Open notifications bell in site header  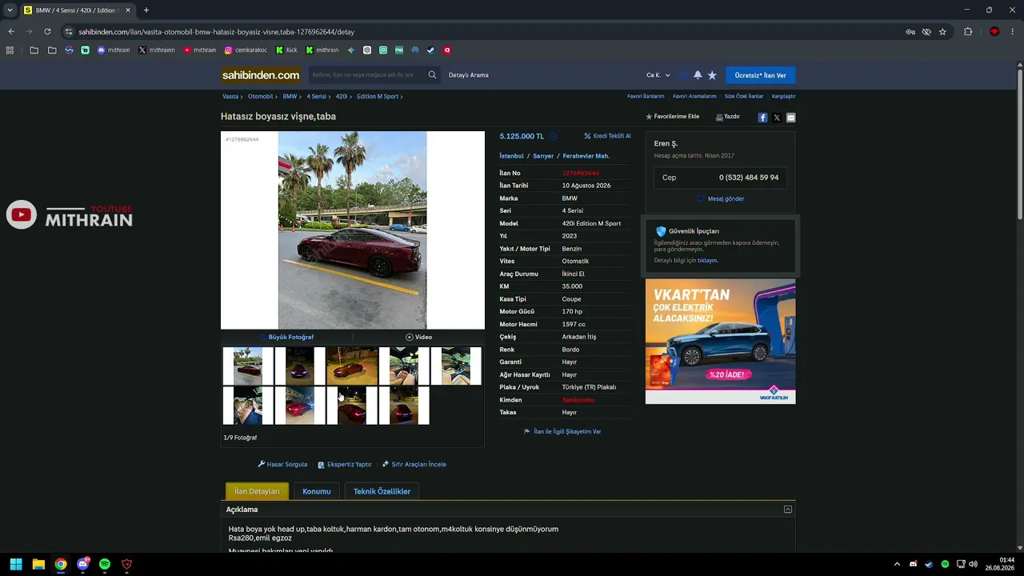pos(698,75)
